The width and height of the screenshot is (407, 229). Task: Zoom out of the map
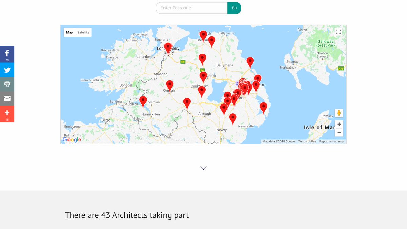[x=339, y=132]
